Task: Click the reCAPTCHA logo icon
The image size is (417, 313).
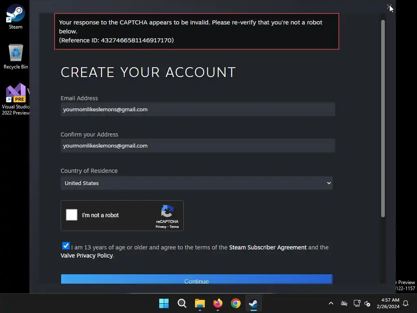Action: pyautogui.click(x=167, y=212)
